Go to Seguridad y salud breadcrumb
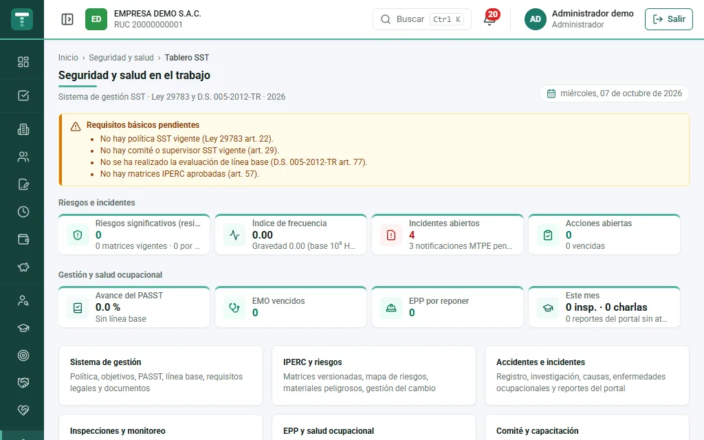 (x=121, y=58)
